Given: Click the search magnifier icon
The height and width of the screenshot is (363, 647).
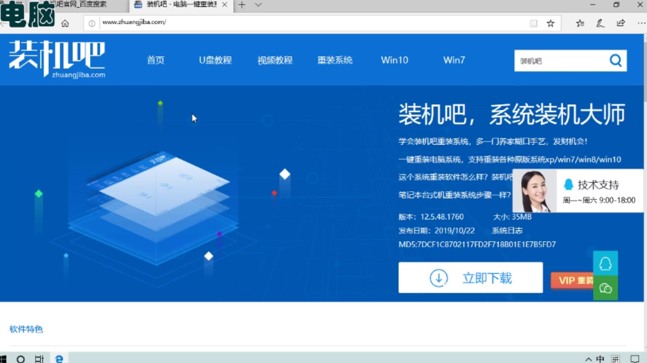Looking at the screenshot, I should (615, 61).
